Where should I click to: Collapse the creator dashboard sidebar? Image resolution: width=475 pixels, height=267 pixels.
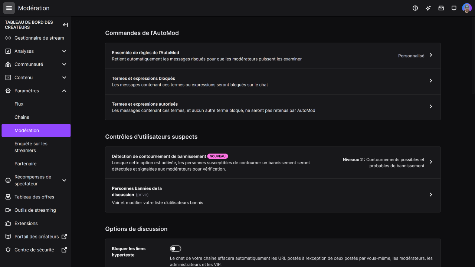(65, 25)
